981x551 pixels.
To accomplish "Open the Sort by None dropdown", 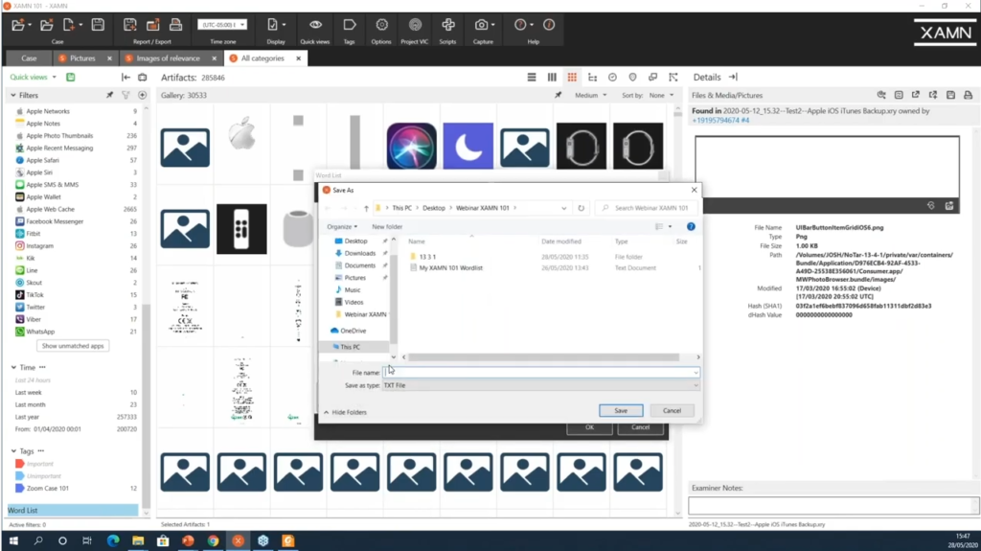I will (661, 95).
